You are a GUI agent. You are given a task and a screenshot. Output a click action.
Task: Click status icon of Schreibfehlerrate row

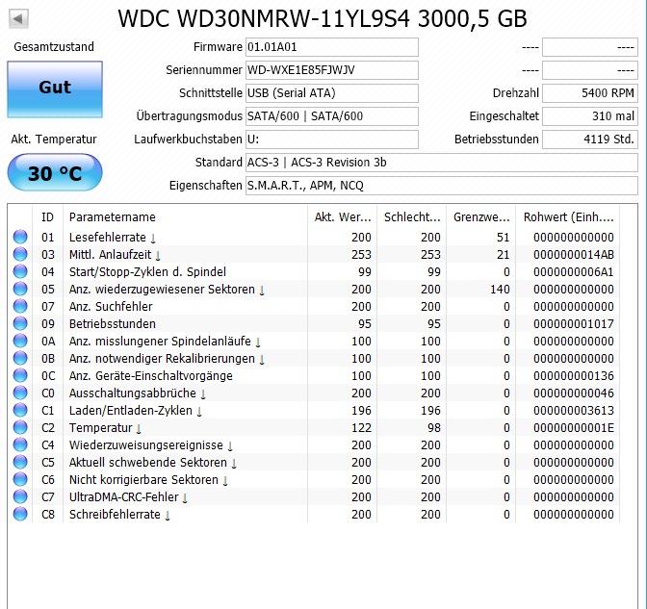[x=20, y=514]
